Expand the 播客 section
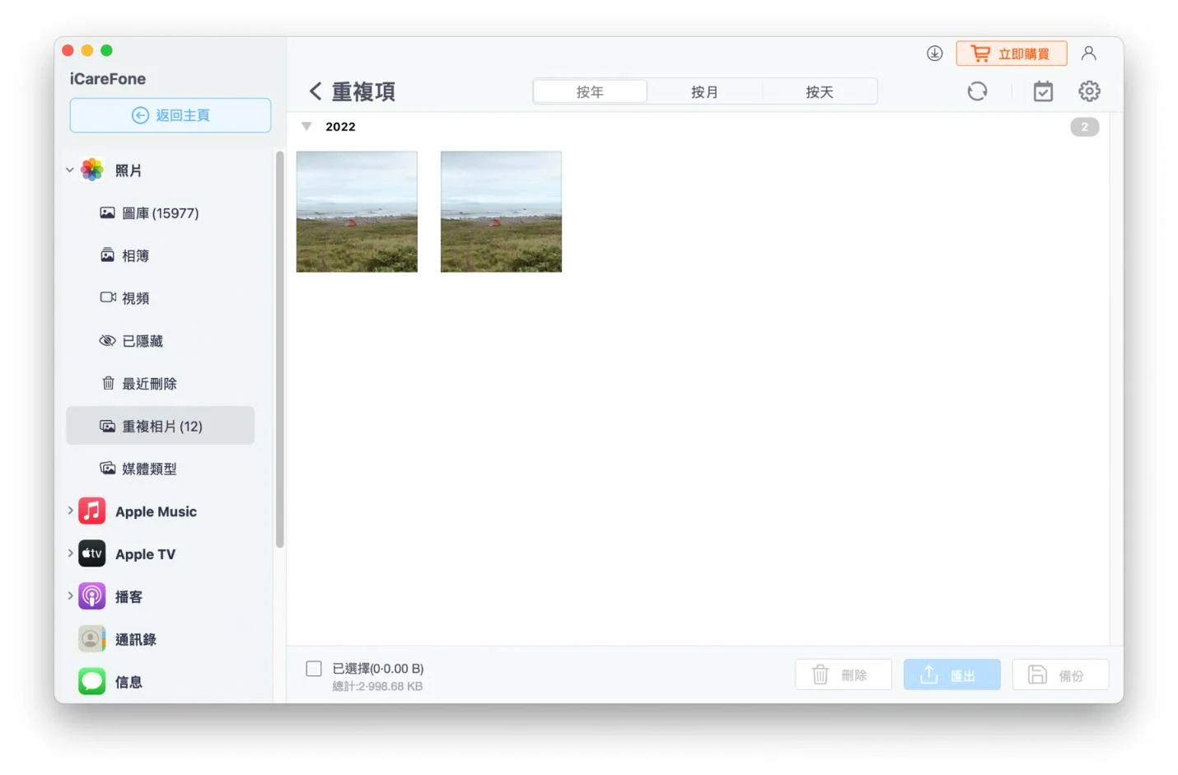 [70, 596]
